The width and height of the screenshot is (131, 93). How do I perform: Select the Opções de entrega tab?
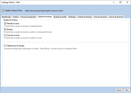[x=45, y=17]
